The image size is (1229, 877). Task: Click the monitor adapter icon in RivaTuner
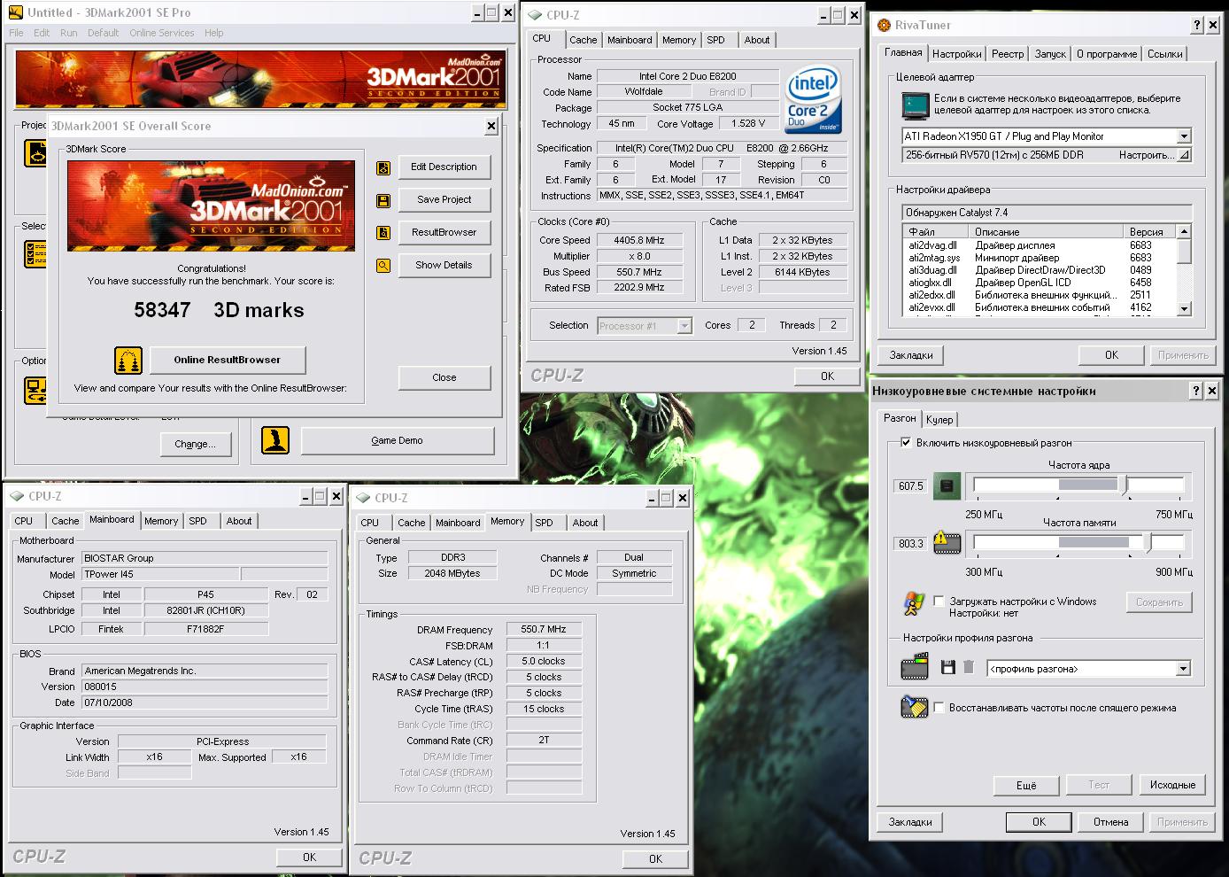915,105
